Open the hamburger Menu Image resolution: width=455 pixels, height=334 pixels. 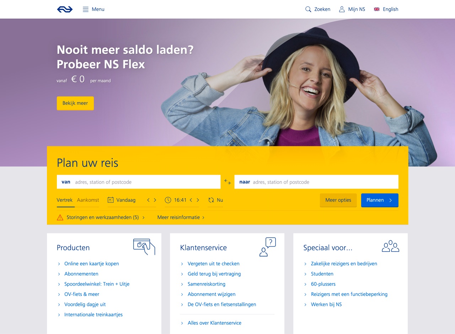[x=93, y=9]
